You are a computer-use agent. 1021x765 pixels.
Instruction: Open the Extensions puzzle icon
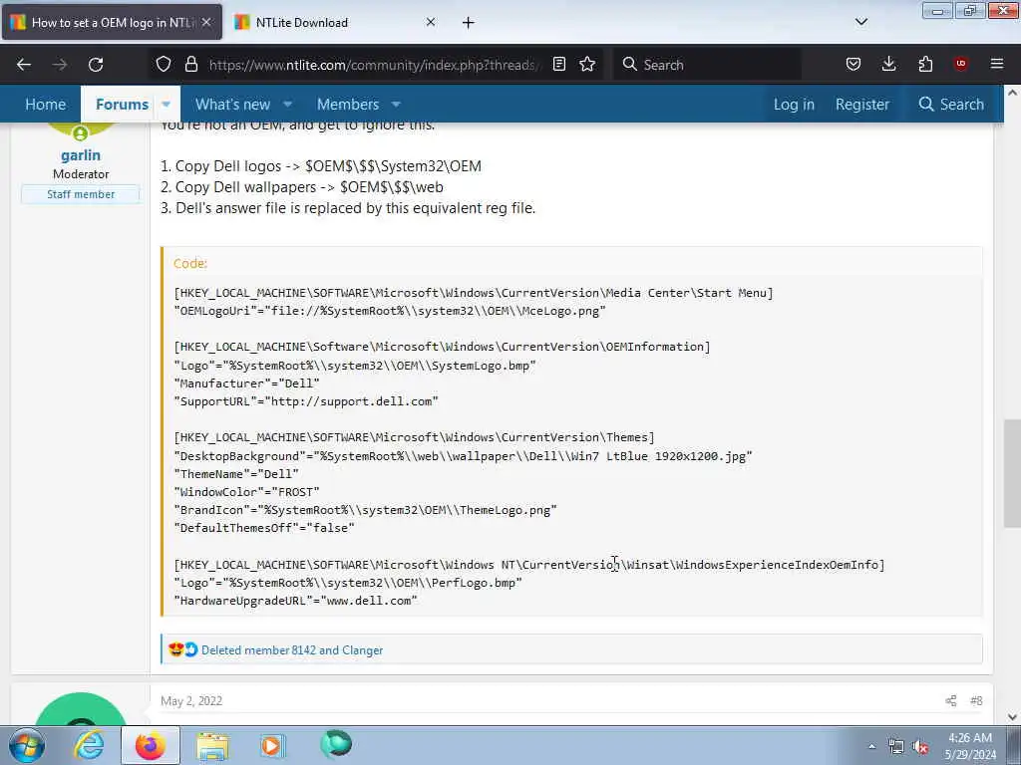click(925, 64)
